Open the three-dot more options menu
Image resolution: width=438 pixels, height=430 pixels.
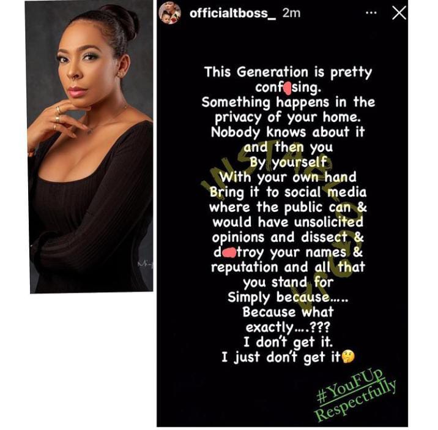pos(371,13)
